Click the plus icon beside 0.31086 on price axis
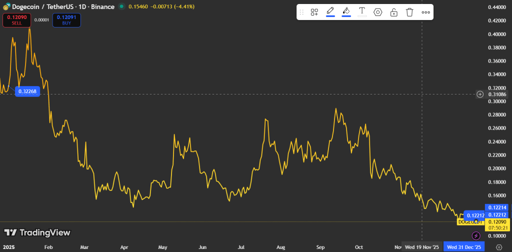 tap(480, 94)
